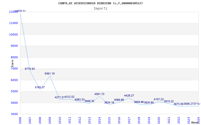The image size is (201, 125).
Task: Select the 11878.31 data label
Action: (20, 11)
